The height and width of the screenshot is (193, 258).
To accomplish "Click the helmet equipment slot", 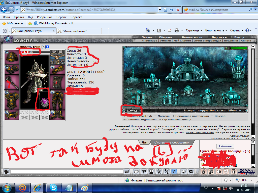I will tap(12, 57).
